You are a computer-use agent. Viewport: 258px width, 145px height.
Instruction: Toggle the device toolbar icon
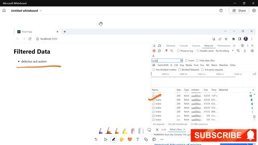pos(160,46)
